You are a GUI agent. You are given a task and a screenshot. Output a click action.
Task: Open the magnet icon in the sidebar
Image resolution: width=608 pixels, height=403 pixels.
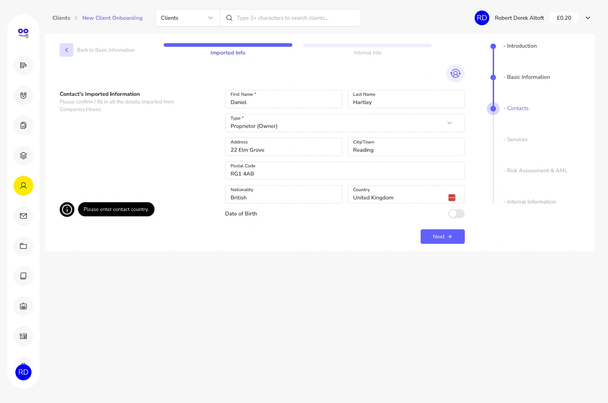click(23, 95)
